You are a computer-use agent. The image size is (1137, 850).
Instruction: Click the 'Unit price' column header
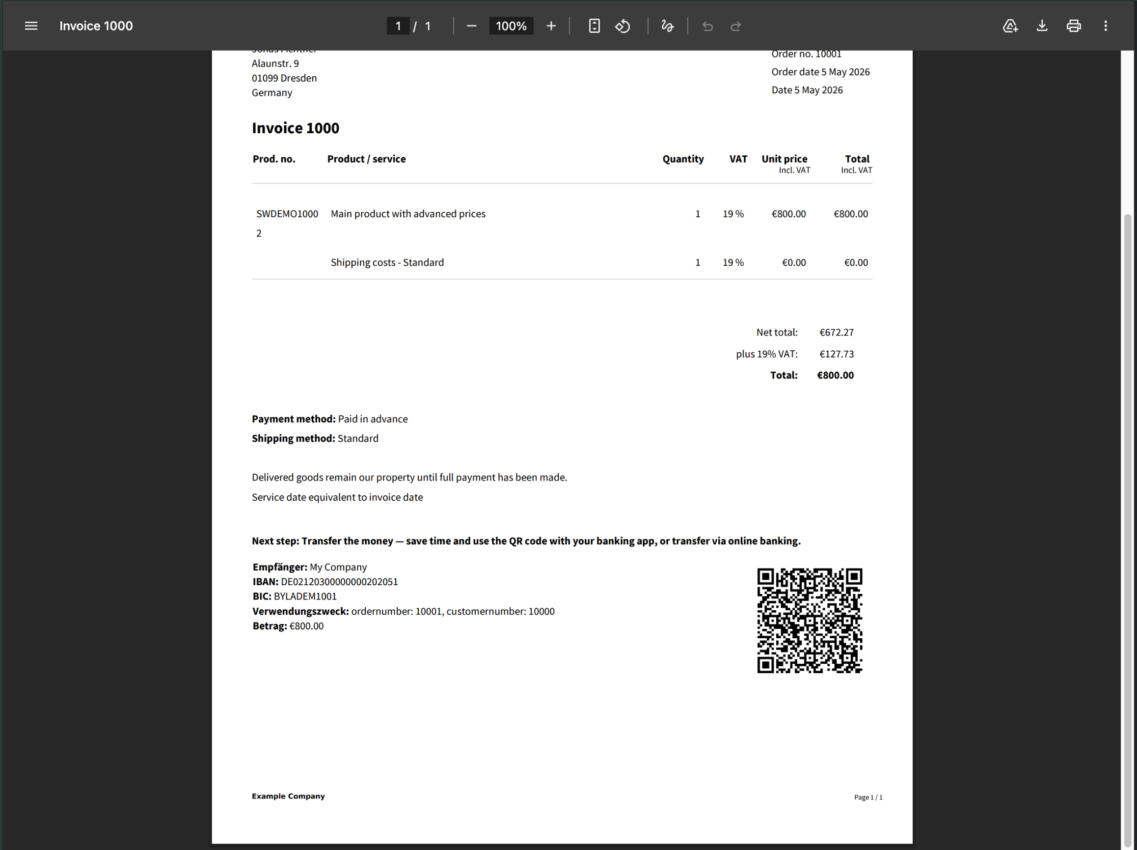(x=785, y=159)
